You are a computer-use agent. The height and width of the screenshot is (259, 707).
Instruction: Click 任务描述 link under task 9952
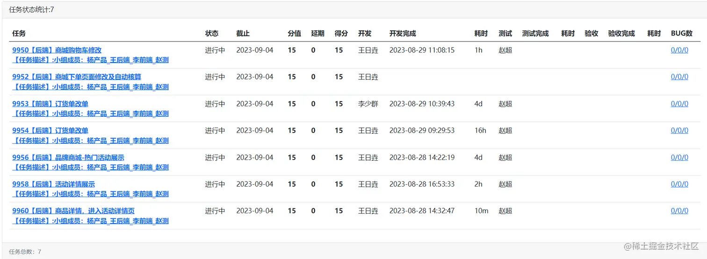click(90, 87)
